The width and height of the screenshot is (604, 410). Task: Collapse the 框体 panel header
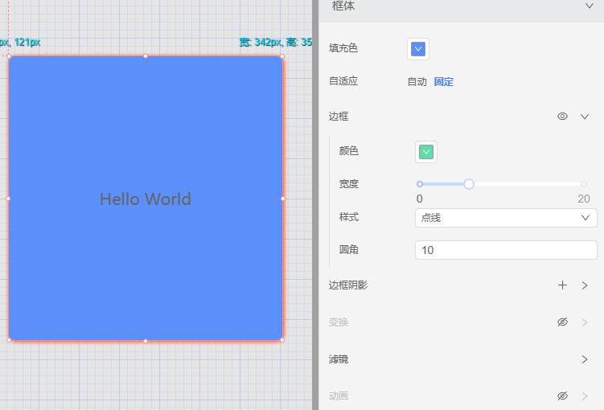[x=588, y=6]
